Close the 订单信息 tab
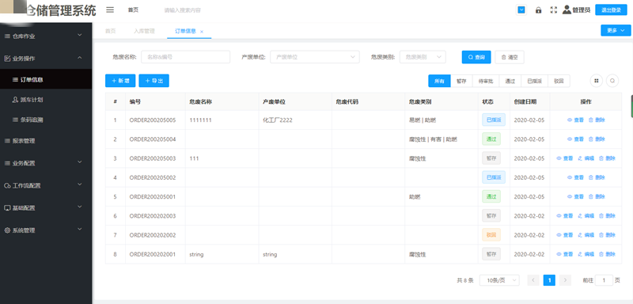 coord(202,32)
